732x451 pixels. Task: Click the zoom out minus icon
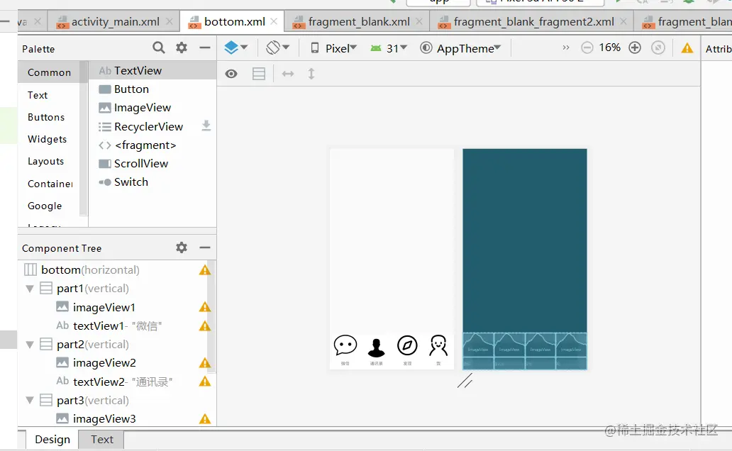pyautogui.click(x=587, y=48)
